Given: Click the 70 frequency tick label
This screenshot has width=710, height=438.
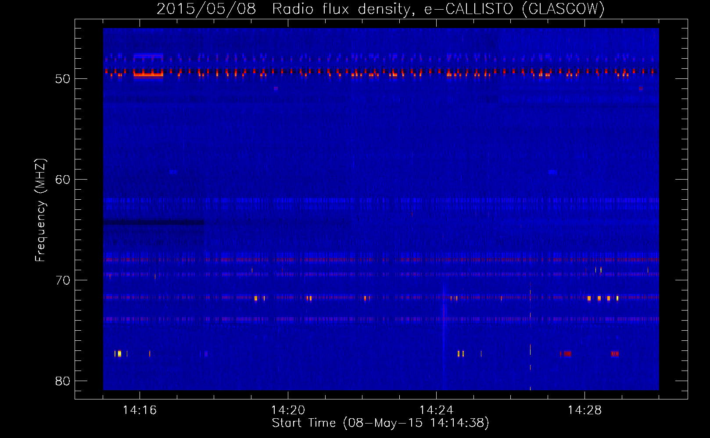Looking at the screenshot, I should coord(63,280).
